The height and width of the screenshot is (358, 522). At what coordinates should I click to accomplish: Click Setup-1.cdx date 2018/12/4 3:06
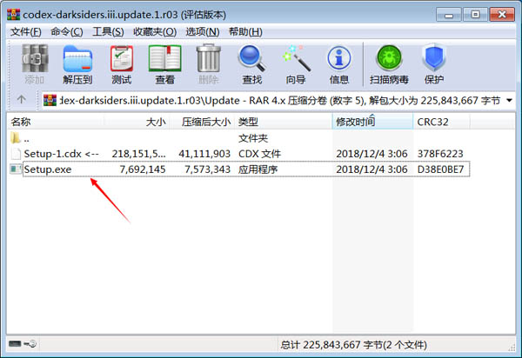pos(371,154)
